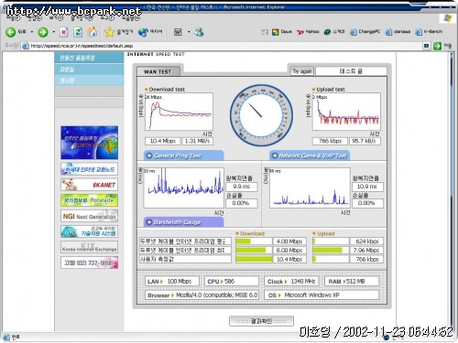Image resolution: width=458 pixels, height=343 pixels.
Task: Select the WAN TEST tab
Action: coord(158,71)
